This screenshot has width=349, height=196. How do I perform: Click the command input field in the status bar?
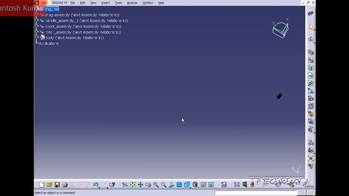pos(256,193)
